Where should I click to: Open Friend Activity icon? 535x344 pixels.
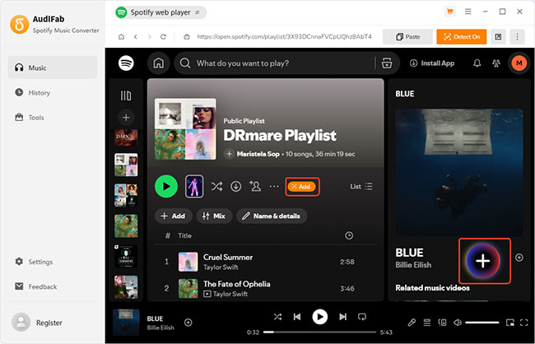(x=496, y=63)
